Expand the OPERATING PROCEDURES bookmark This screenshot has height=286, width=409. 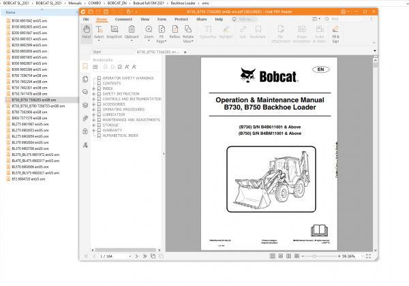(93, 110)
